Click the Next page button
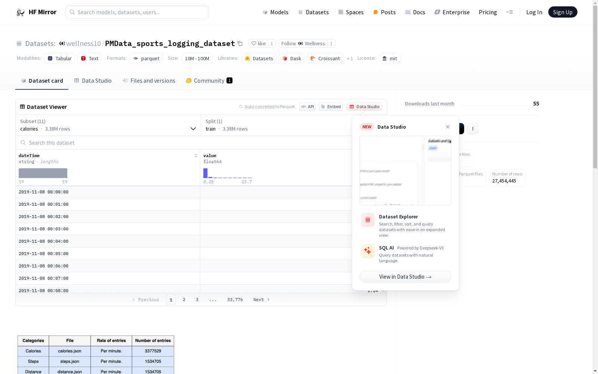The image size is (598, 374). click(261, 300)
